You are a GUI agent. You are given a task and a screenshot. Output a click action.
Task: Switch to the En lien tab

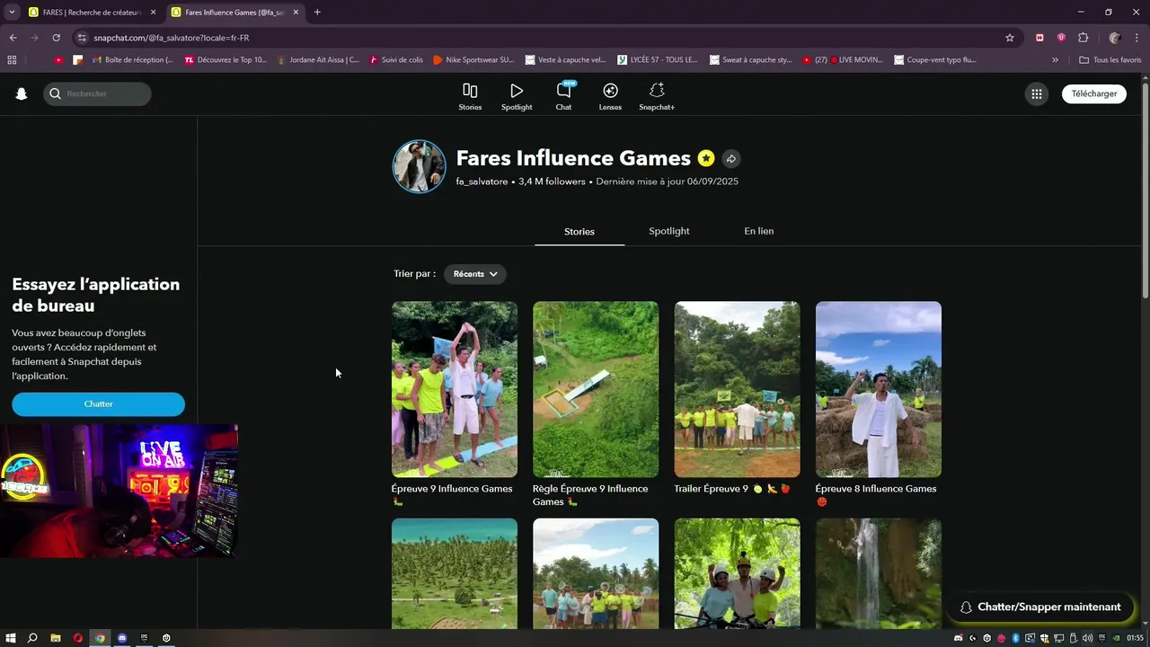[758, 231]
